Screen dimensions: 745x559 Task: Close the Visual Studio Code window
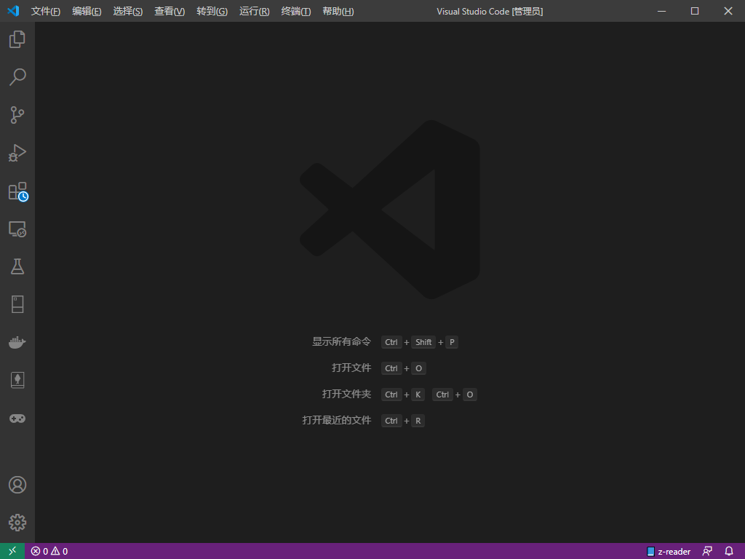[728, 11]
